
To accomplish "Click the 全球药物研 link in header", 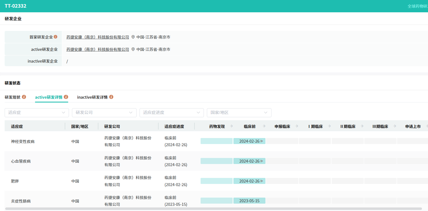I will pos(418,6).
